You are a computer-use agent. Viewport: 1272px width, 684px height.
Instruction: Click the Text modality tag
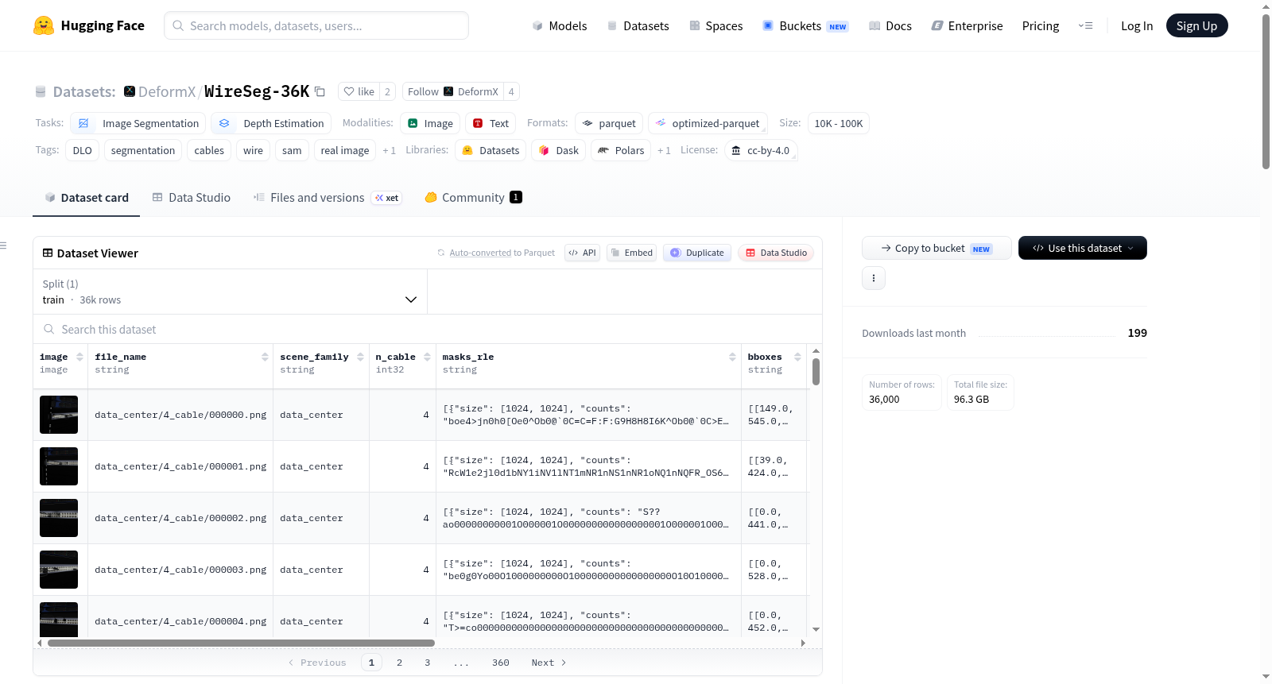click(x=491, y=123)
